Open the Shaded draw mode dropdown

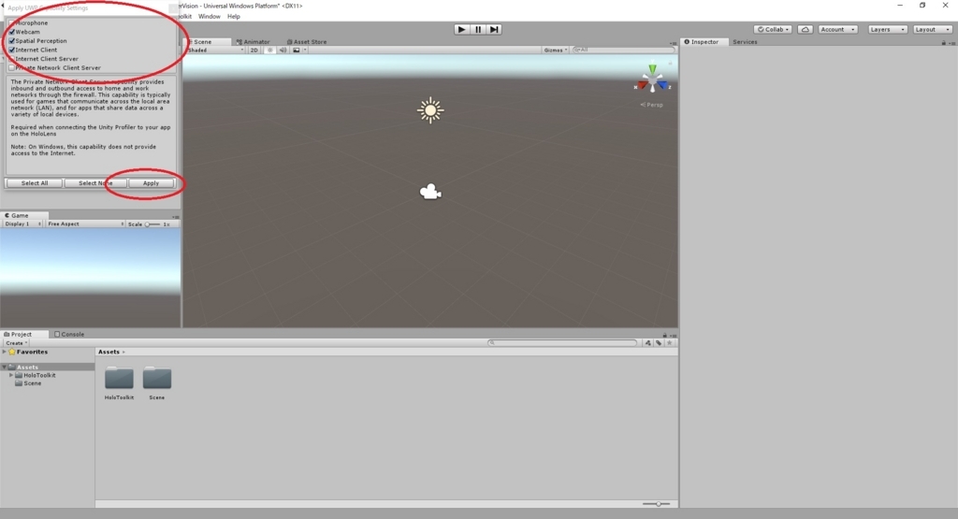[x=215, y=50]
